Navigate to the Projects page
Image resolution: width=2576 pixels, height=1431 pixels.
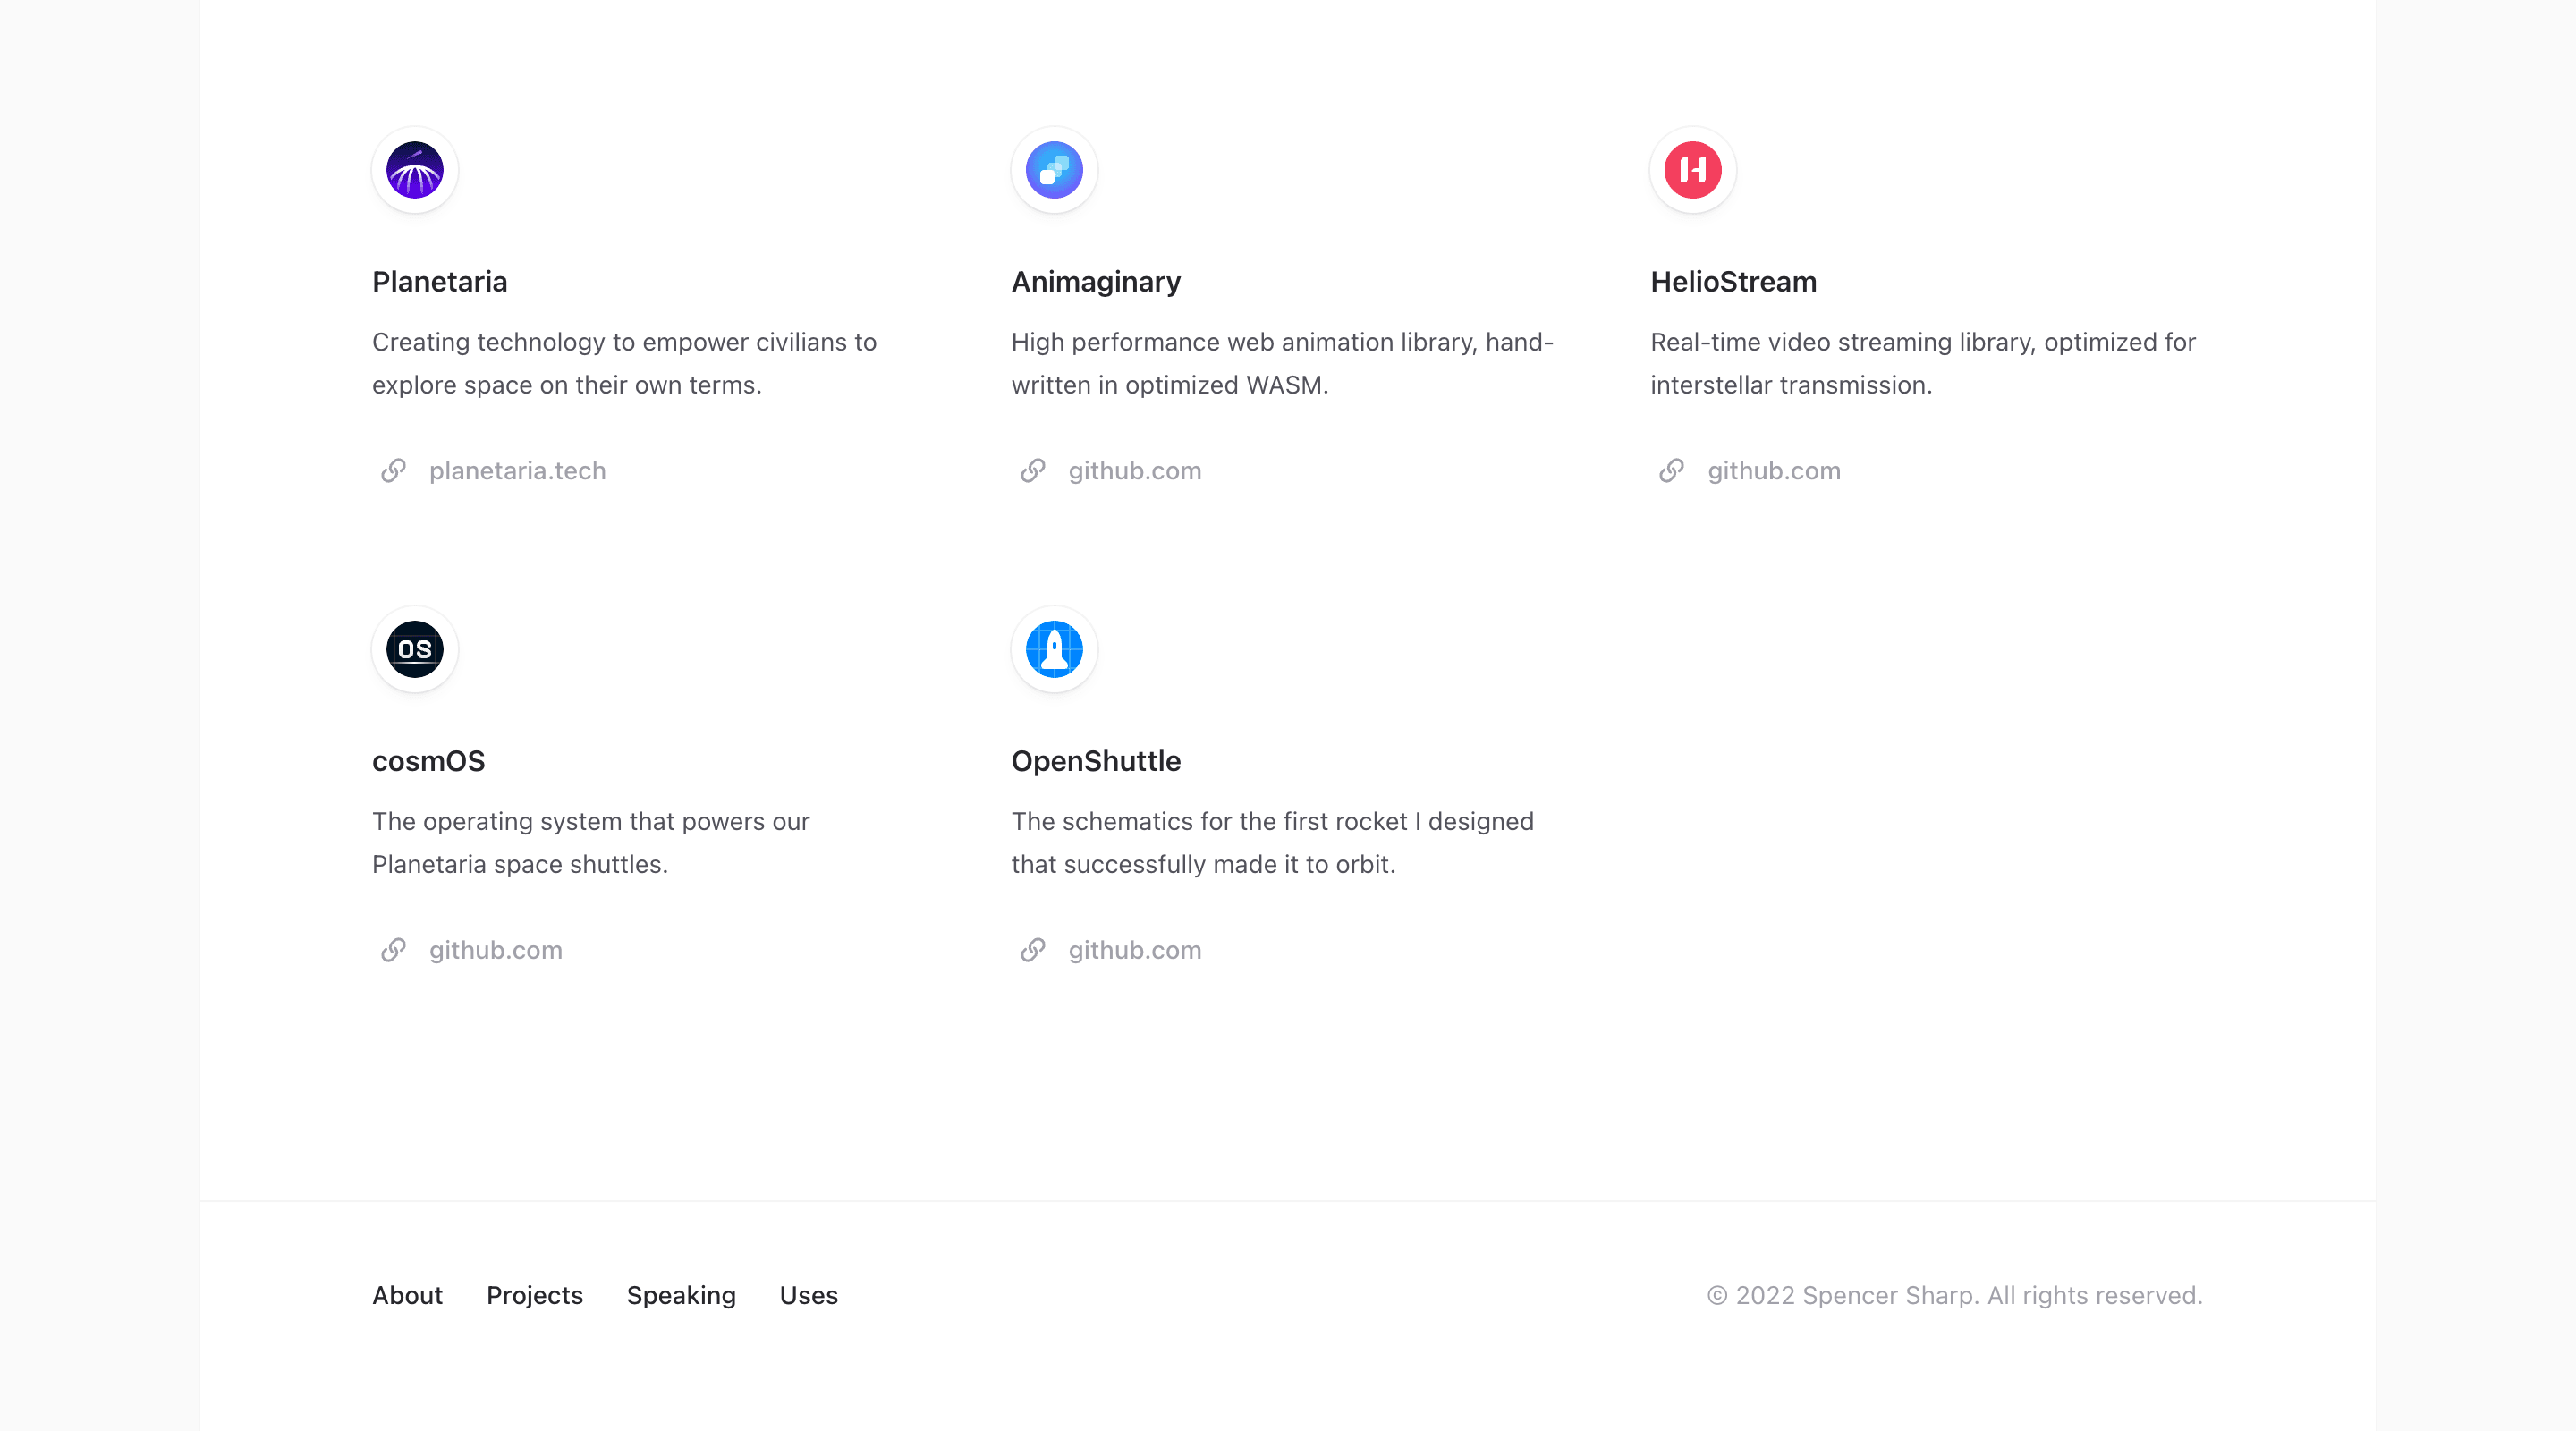(x=534, y=1295)
